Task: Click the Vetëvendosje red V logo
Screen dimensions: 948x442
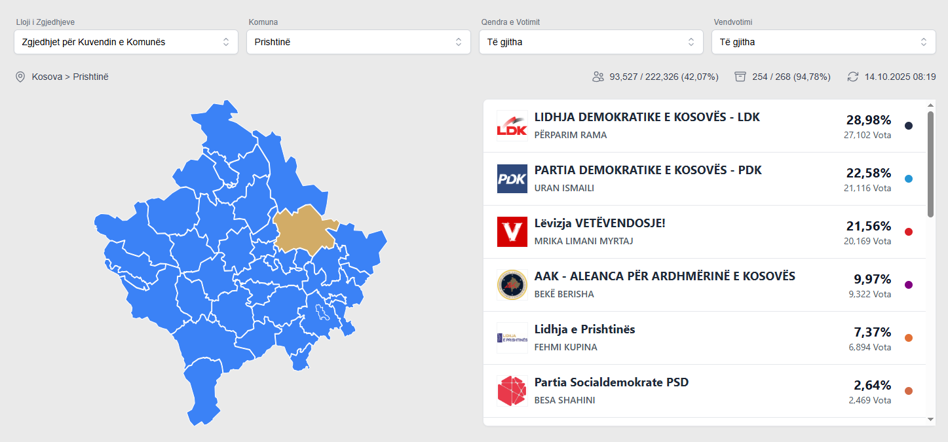Action: click(512, 232)
